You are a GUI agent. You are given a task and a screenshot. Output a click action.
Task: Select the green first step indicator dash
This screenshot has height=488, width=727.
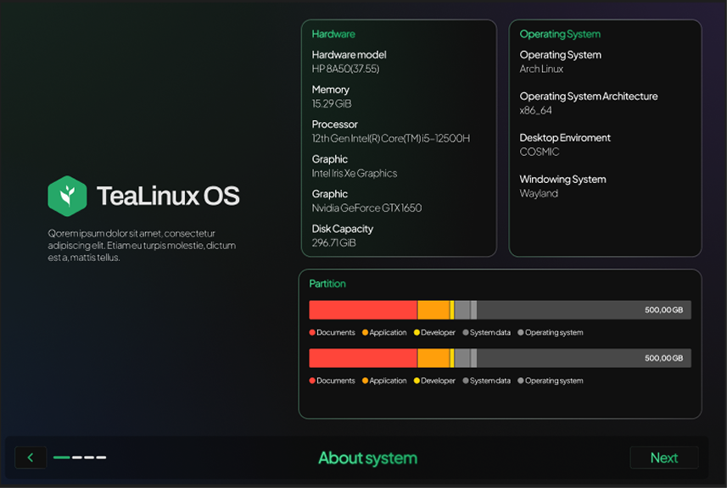pos(61,457)
